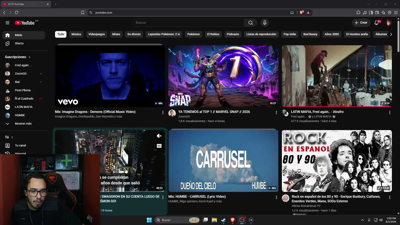Open the browser tab search dropdown
400x225 pixels.
point(368,4)
